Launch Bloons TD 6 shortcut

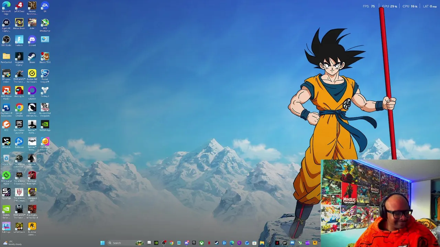tap(45, 58)
